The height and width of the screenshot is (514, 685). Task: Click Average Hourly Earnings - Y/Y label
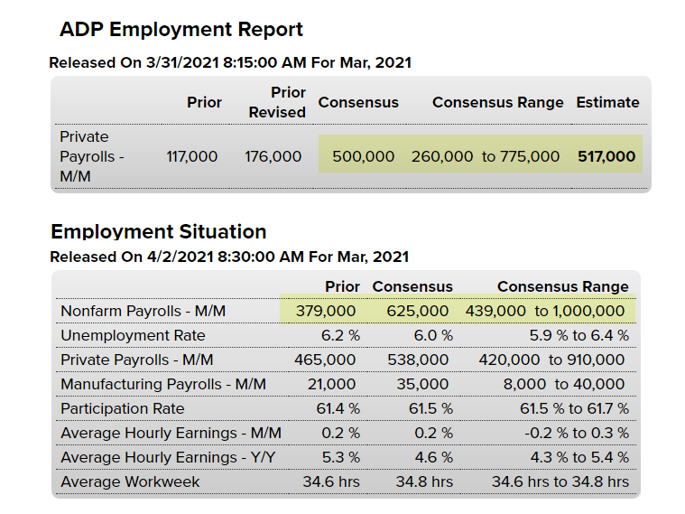click(168, 457)
